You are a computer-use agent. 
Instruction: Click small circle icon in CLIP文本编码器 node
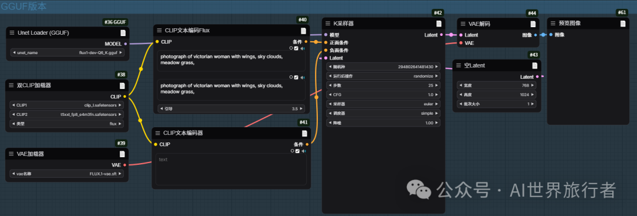tap(292, 151)
